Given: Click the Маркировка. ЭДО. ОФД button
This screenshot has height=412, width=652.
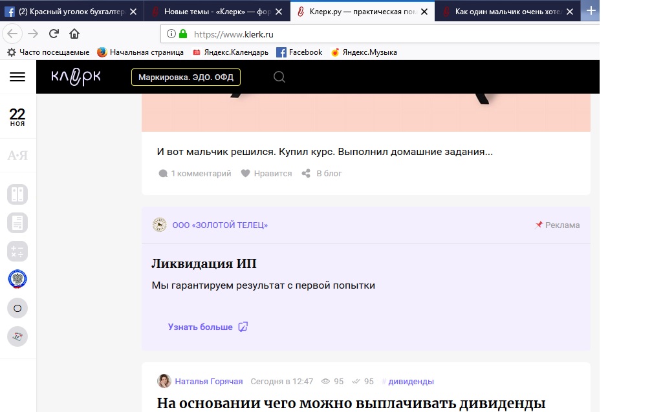Looking at the screenshot, I should click(186, 77).
